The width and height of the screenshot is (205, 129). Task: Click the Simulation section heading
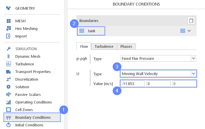tap(26, 49)
